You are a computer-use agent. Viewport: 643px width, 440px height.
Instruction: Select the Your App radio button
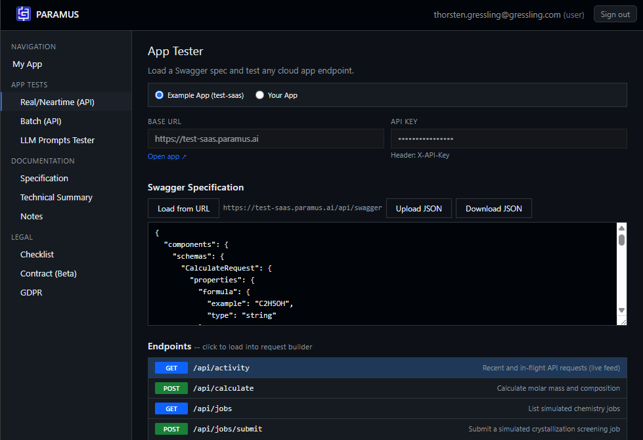259,95
